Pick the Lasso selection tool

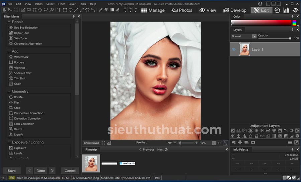point(46,10)
